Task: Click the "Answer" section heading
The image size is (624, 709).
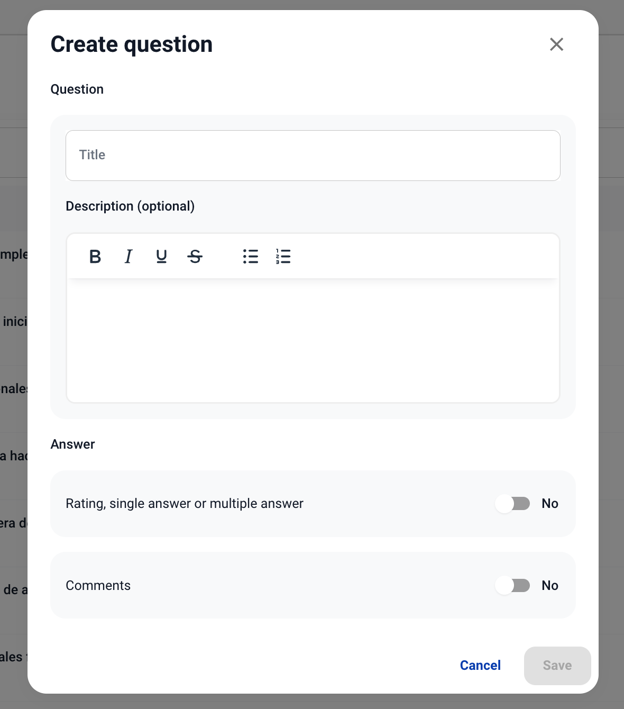Action: pos(73,444)
